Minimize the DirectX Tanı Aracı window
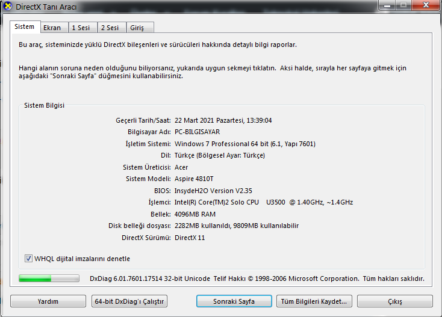The image size is (442, 317). (387, 5)
